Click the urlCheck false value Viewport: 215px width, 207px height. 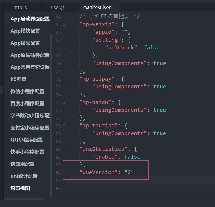pyautogui.click(x=151, y=48)
